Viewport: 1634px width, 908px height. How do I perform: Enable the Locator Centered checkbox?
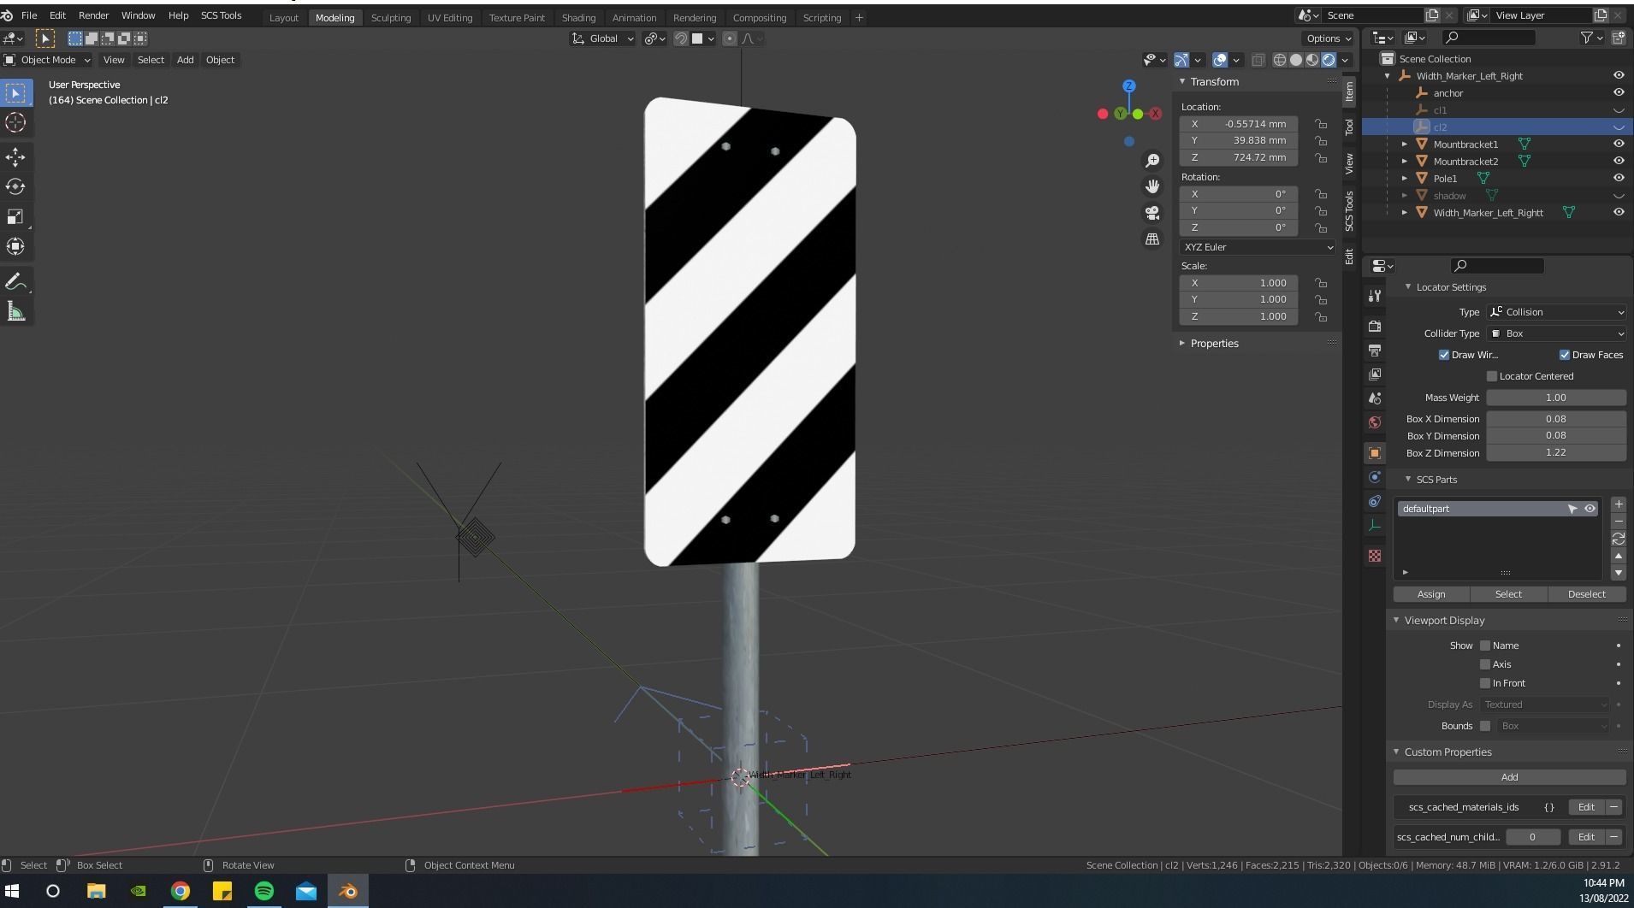point(1492,376)
